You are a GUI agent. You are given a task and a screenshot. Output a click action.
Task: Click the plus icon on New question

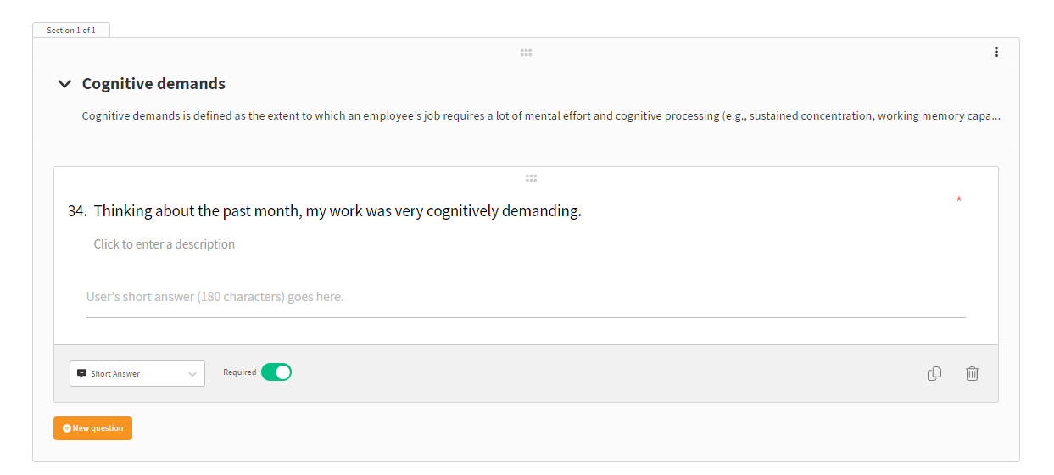[67, 428]
